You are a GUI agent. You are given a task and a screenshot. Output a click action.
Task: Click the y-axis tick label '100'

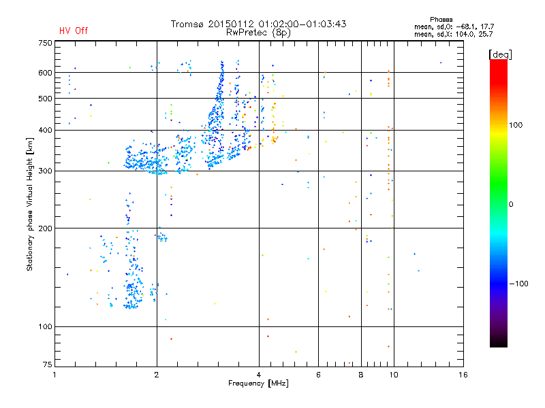pos(45,327)
